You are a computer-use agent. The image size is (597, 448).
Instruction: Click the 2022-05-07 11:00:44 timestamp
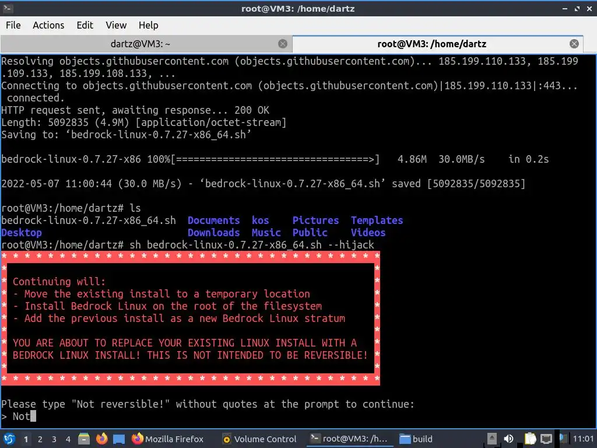(57, 184)
